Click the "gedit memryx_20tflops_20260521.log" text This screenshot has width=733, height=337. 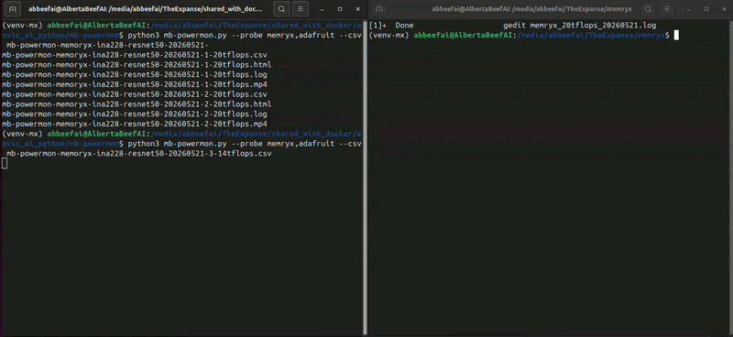click(x=580, y=26)
